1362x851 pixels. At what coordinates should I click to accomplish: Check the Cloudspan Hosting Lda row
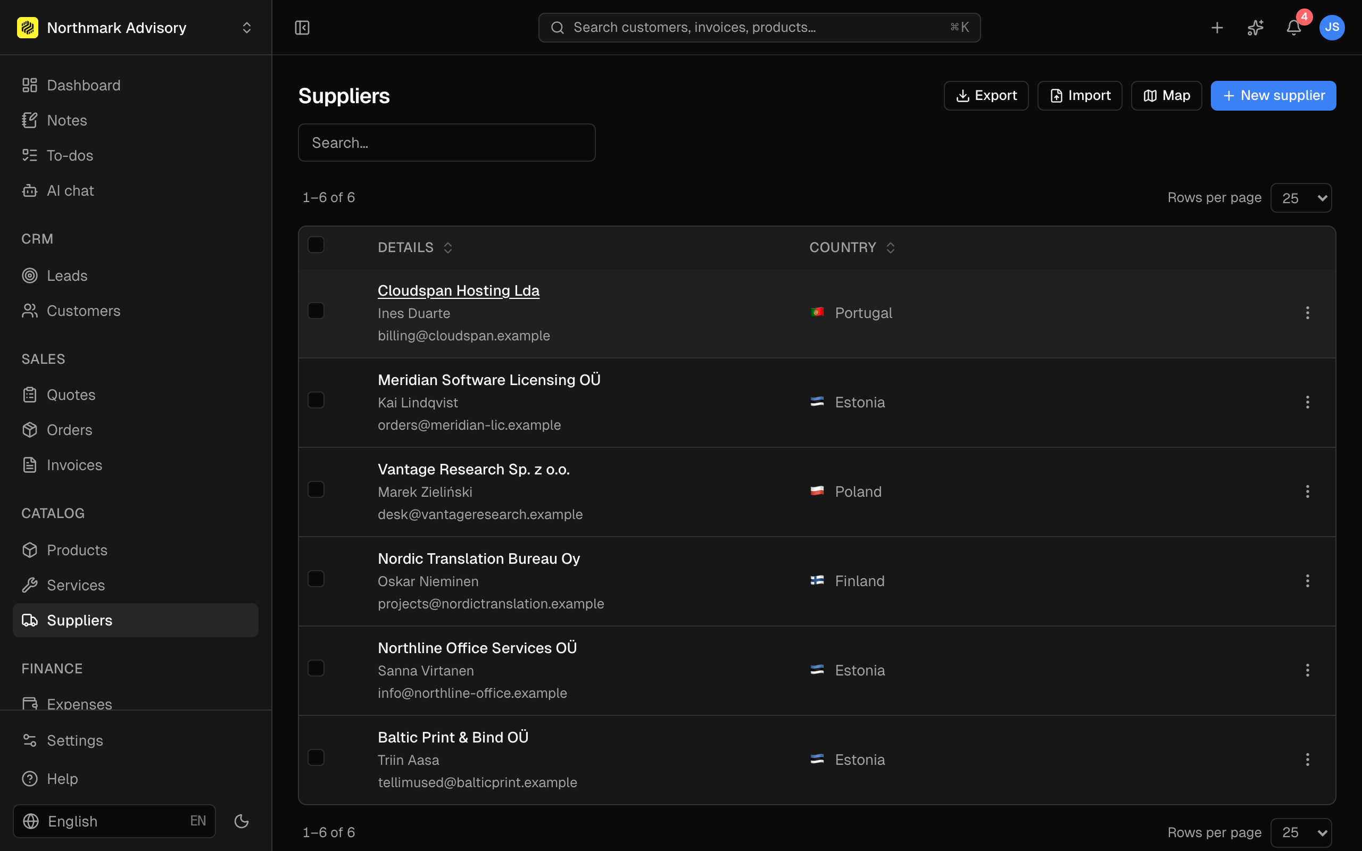pyautogui.click(x=315, y=311)
